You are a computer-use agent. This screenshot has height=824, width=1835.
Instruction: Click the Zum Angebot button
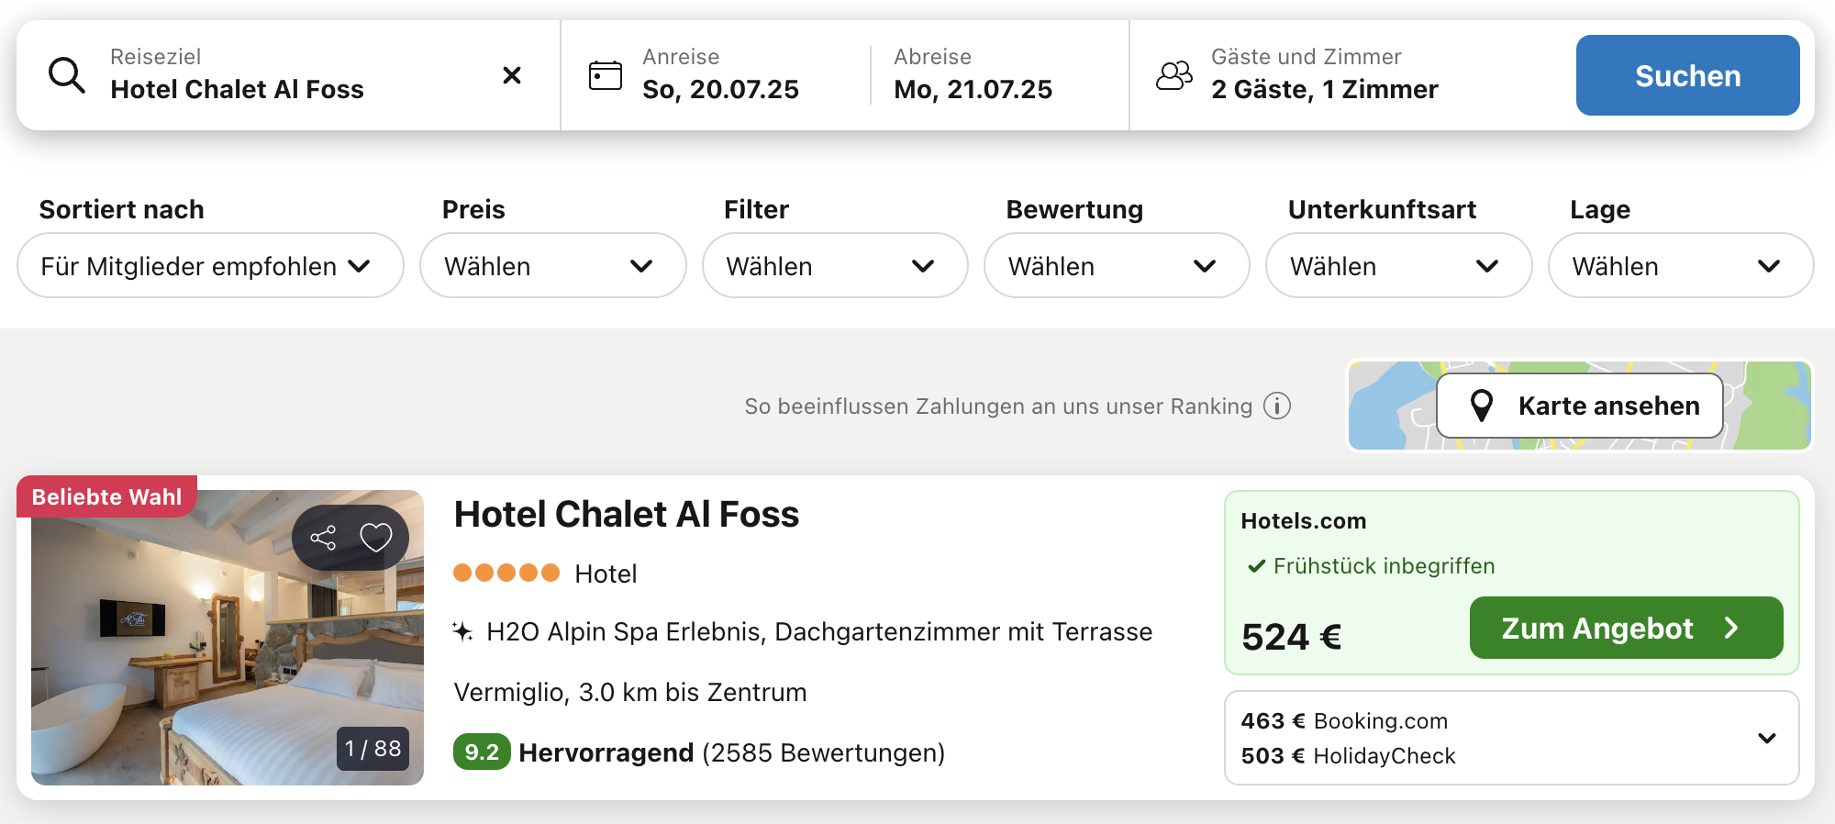(x=1626, y=628)
